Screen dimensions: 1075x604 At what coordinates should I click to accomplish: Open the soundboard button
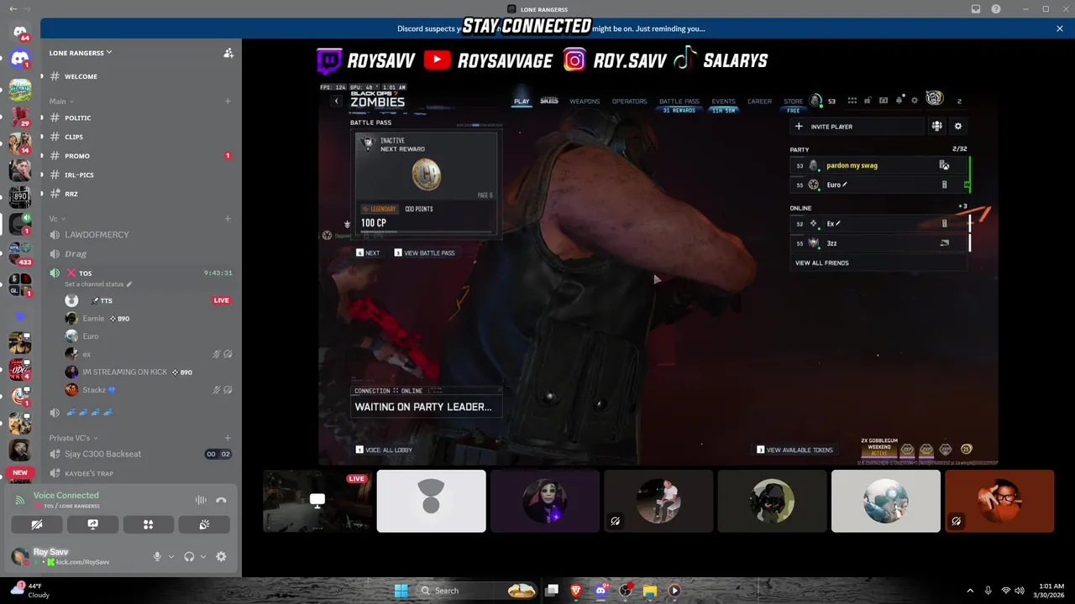click(204, 524)
